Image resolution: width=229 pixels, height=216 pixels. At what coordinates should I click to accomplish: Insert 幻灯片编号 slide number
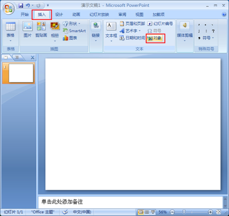click(x=160, y=23)
